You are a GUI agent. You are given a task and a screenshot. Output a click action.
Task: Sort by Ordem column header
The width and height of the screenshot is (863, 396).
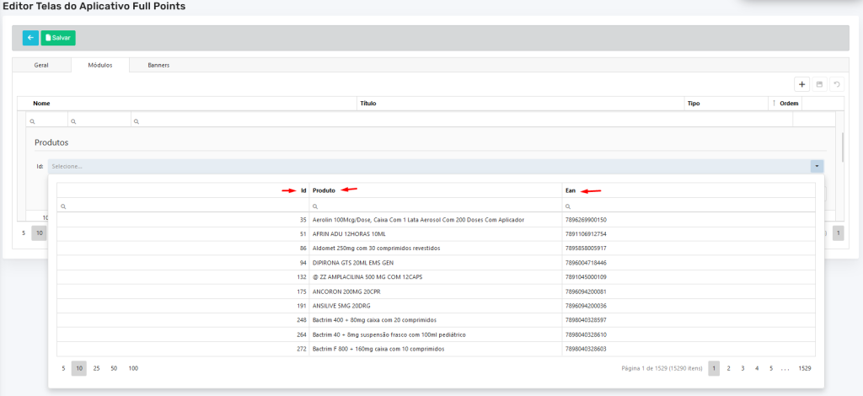(x=785, y=104)
